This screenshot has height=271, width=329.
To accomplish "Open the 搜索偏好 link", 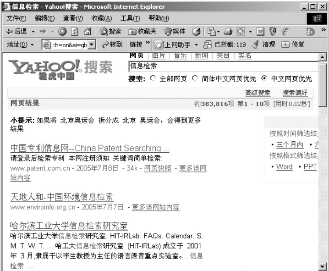I will click(x=295, y=93).
